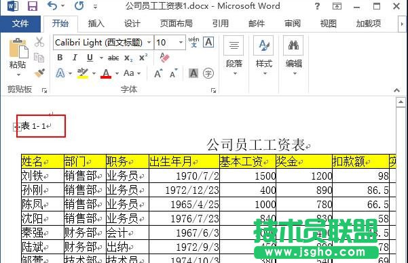408x263 pixels.
Task: Open the Editing group button
Action: tap(293, 56)
